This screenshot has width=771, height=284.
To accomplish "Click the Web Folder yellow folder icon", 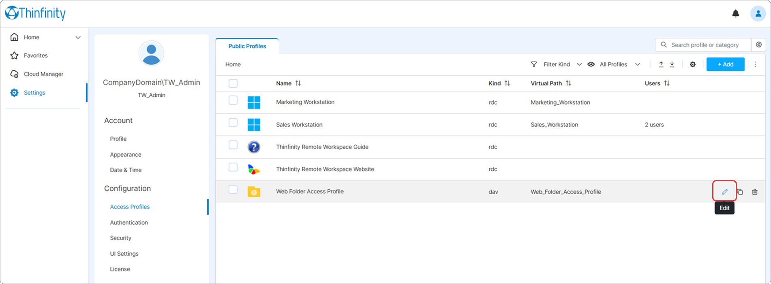I will 254,192.
